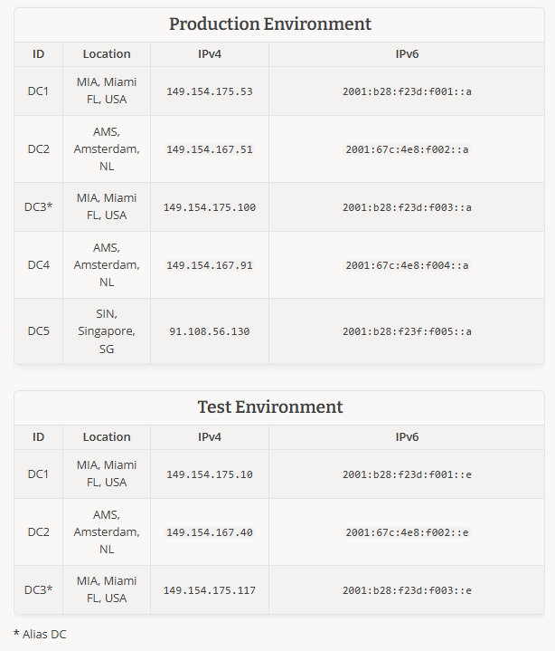555x651 pixels.
Task: Click the Production Environment table title
Action: click(269, 24)
